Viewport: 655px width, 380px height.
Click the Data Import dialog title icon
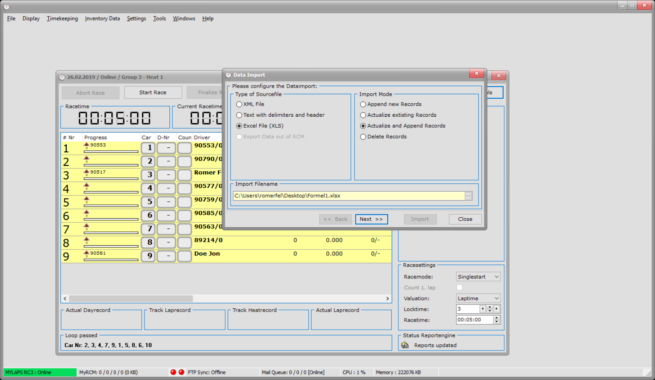(x=228, y=75)
